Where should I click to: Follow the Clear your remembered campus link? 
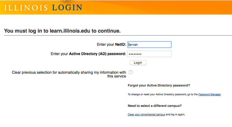pos(146,114)
